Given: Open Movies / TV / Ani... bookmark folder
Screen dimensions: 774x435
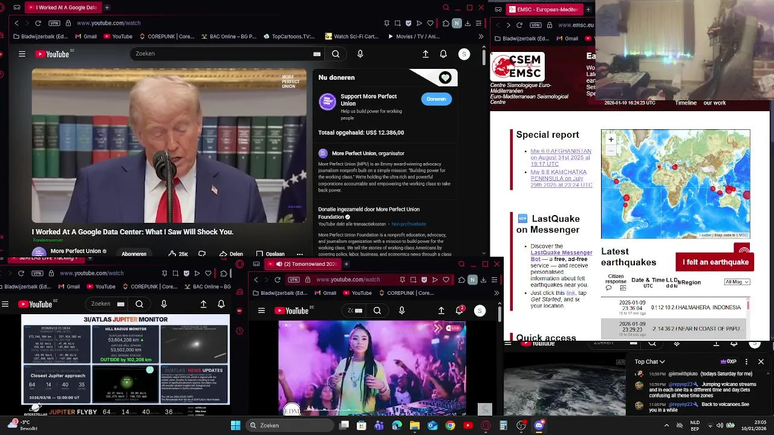Looking at the screenshot, I should (414, 36).
